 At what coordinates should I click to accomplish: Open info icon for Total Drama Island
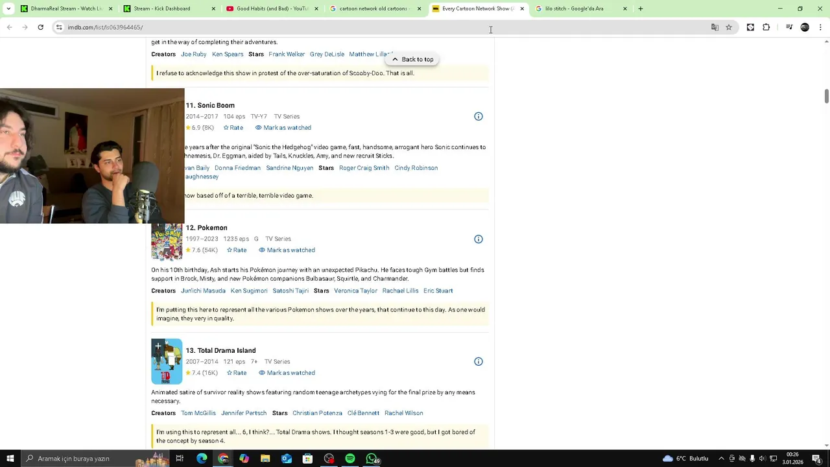click(479, 362)
